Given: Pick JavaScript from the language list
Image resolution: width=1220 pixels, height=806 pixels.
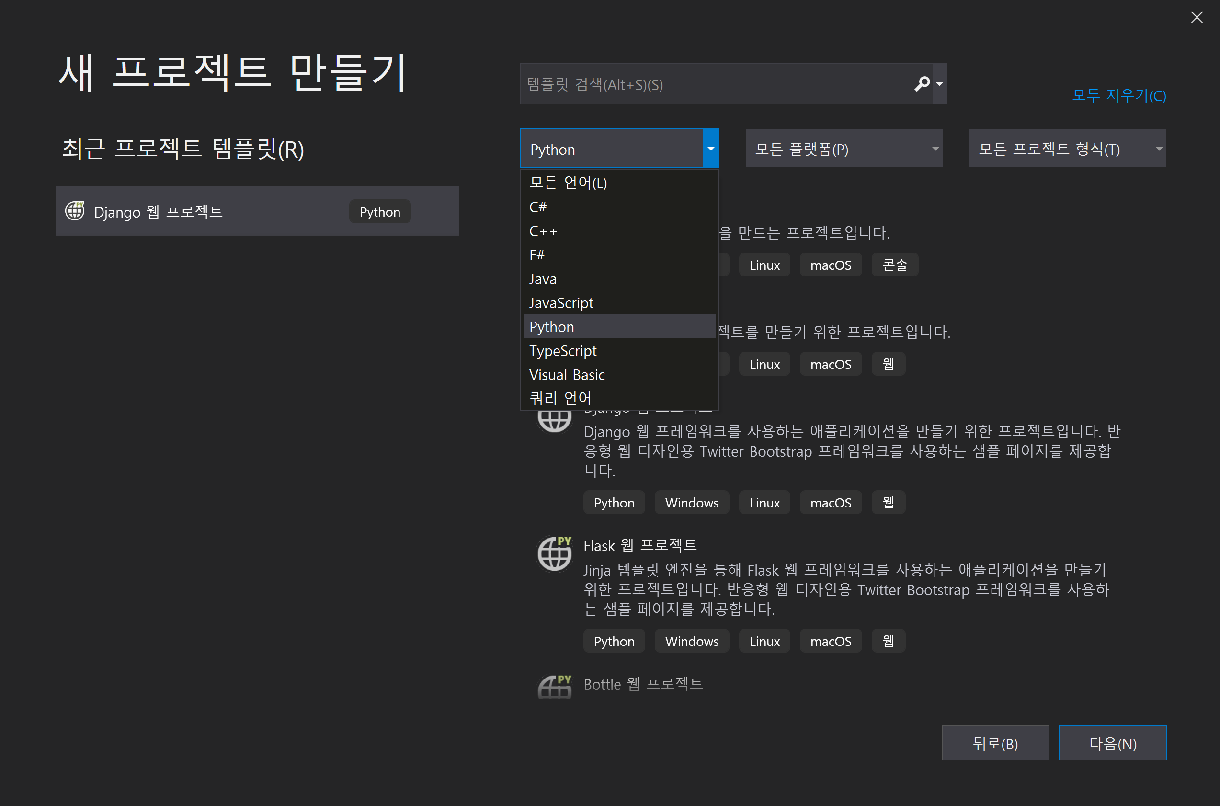Looking at the screenshot, I should [x=561, y=303].
